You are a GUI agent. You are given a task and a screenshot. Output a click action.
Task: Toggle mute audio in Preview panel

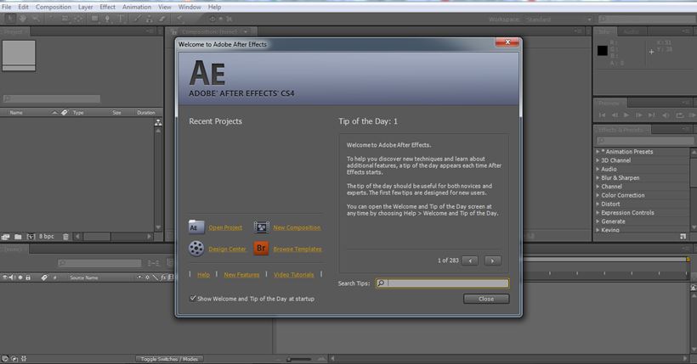click(x=666, y=115)
